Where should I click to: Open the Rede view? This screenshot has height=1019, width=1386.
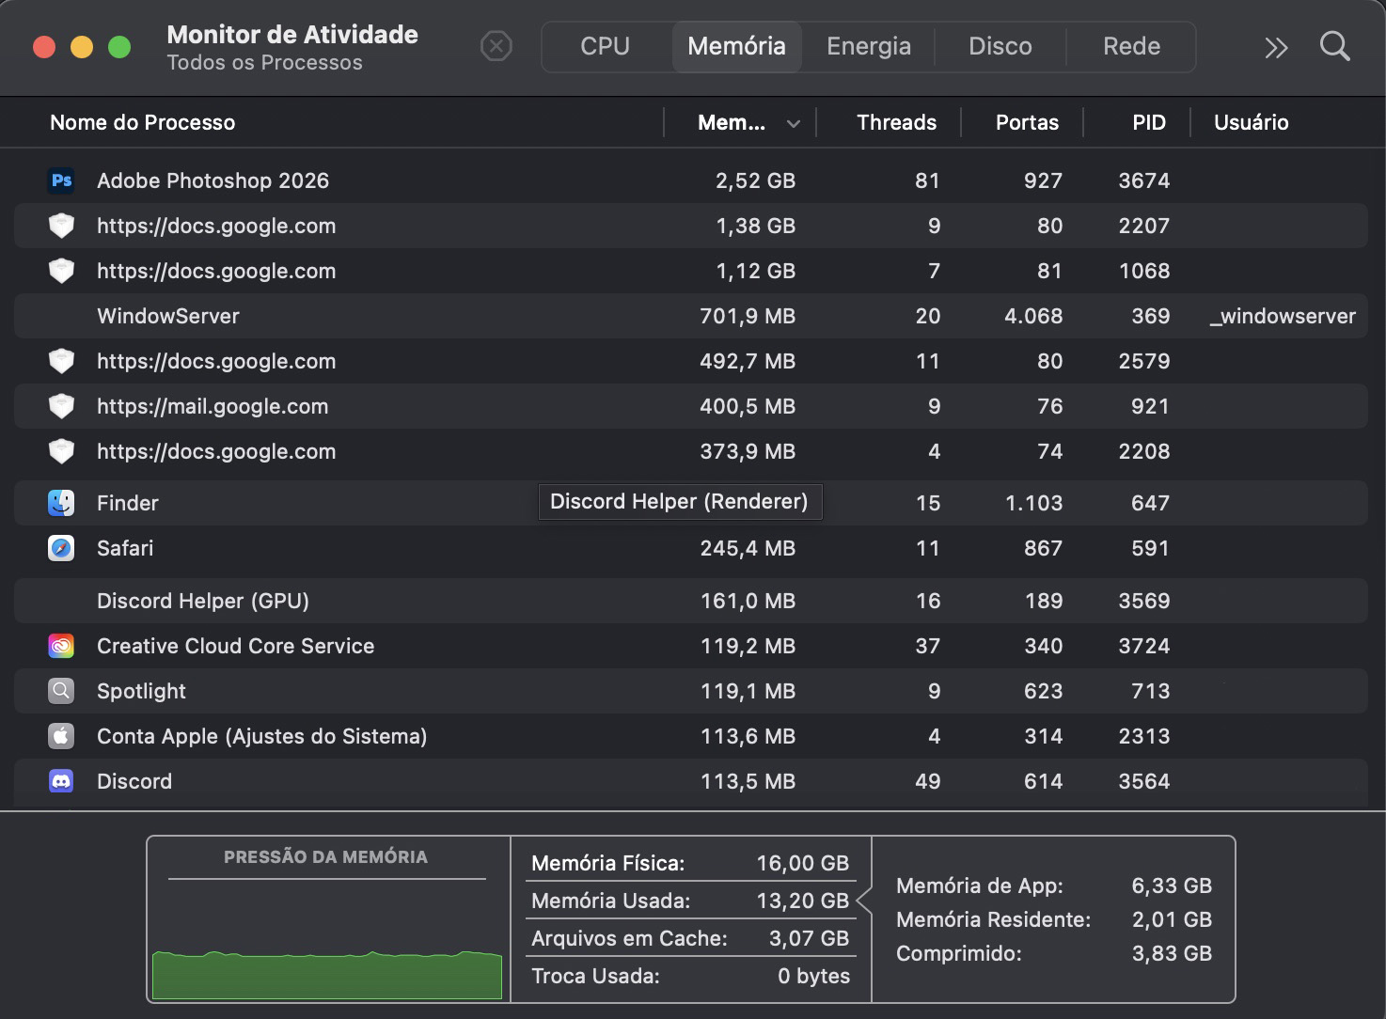(x=1130, y=46)
